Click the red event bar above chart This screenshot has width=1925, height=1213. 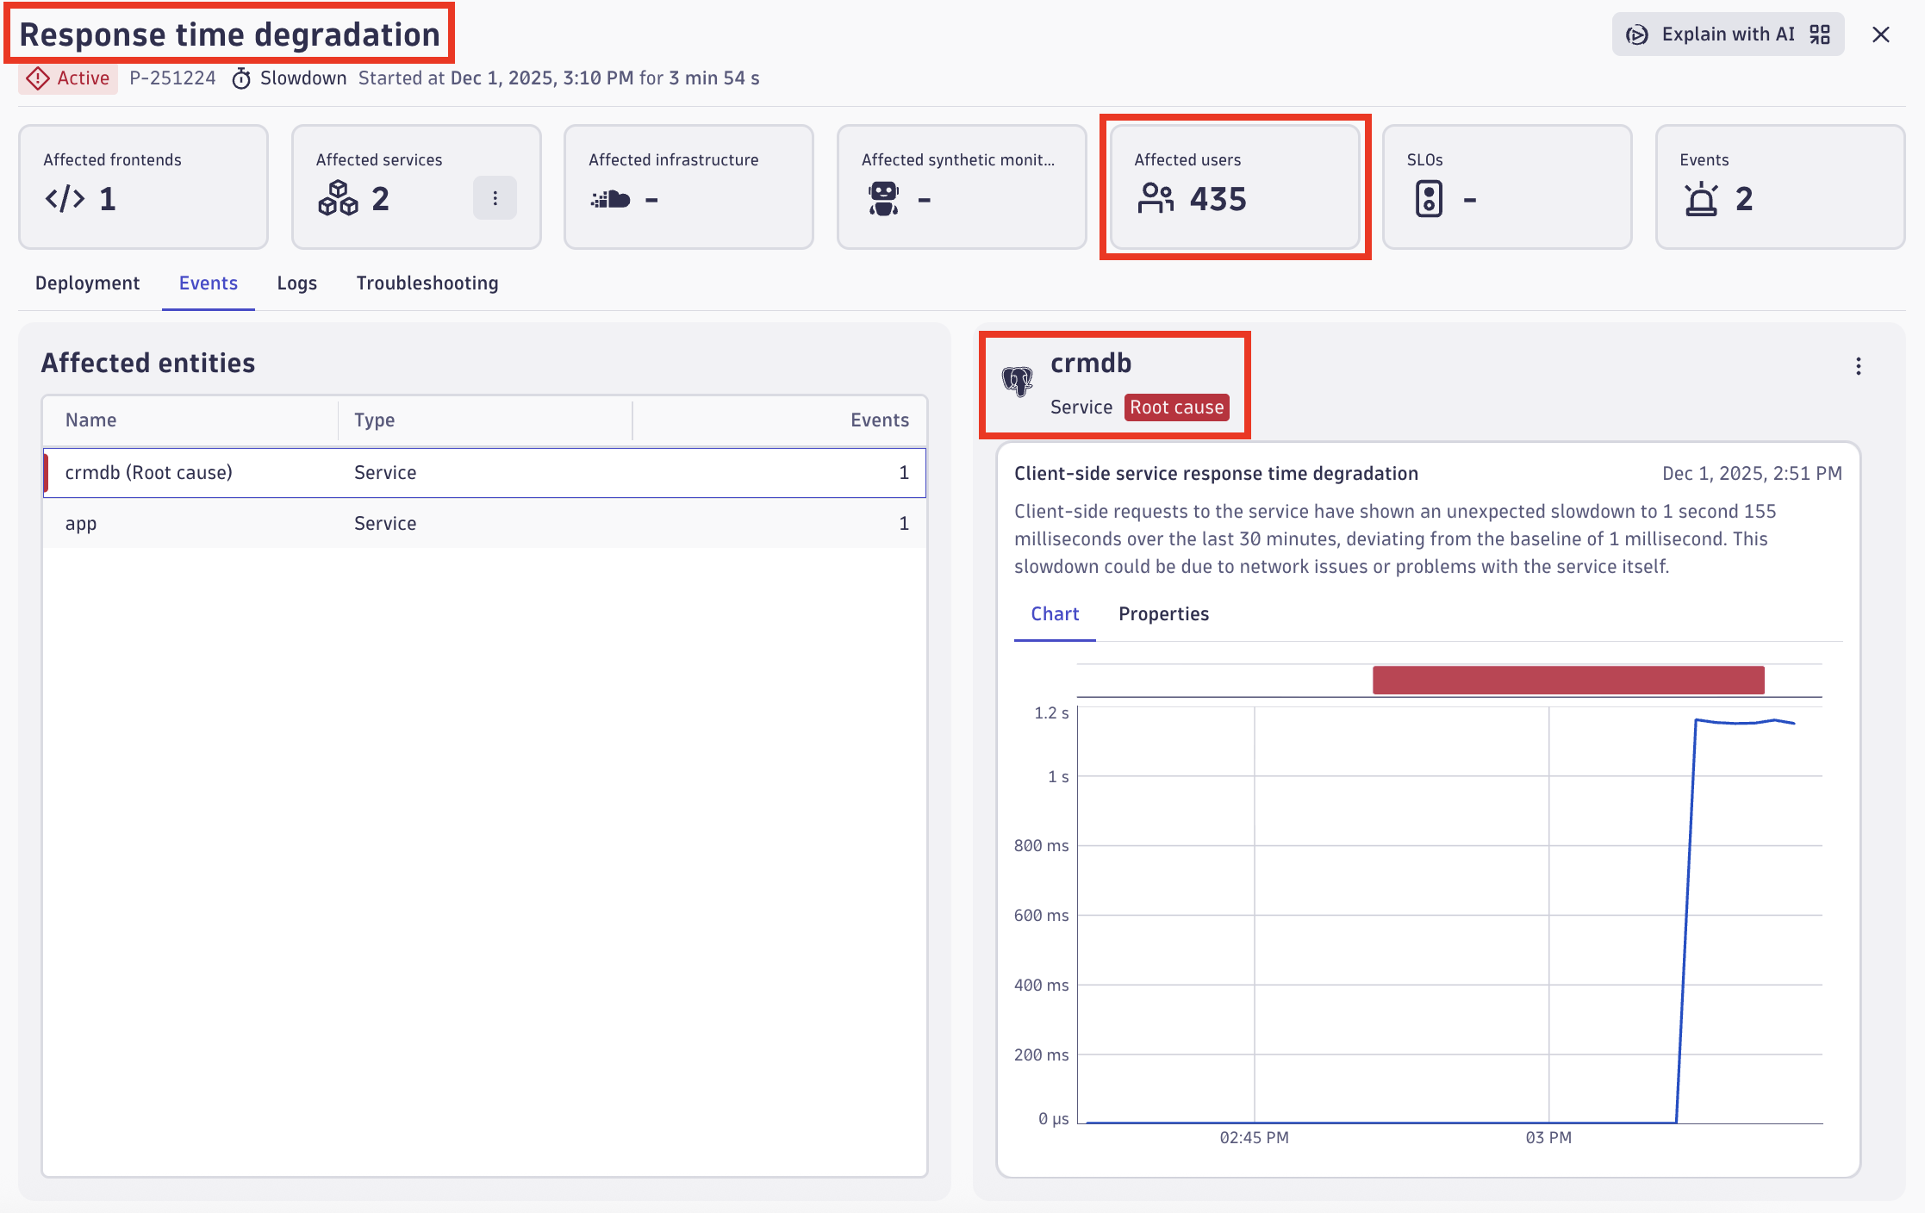(1567, 680)
